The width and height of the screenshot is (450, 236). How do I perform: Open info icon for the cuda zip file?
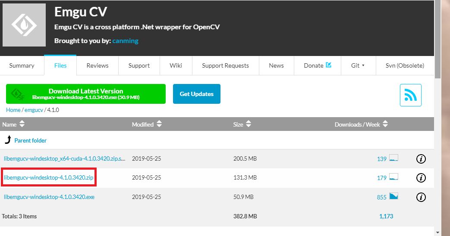[421, 158]
